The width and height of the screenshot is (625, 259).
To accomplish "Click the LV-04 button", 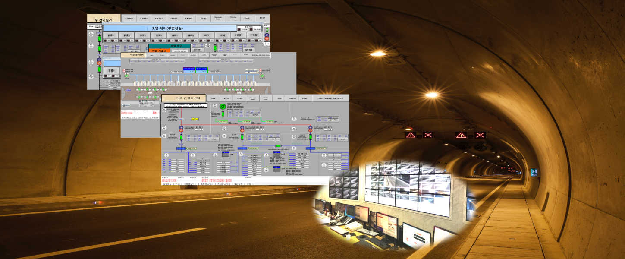I will pos(275,139).
